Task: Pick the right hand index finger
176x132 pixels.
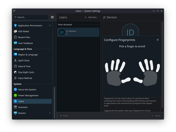Action: click(x=142, y=67)
